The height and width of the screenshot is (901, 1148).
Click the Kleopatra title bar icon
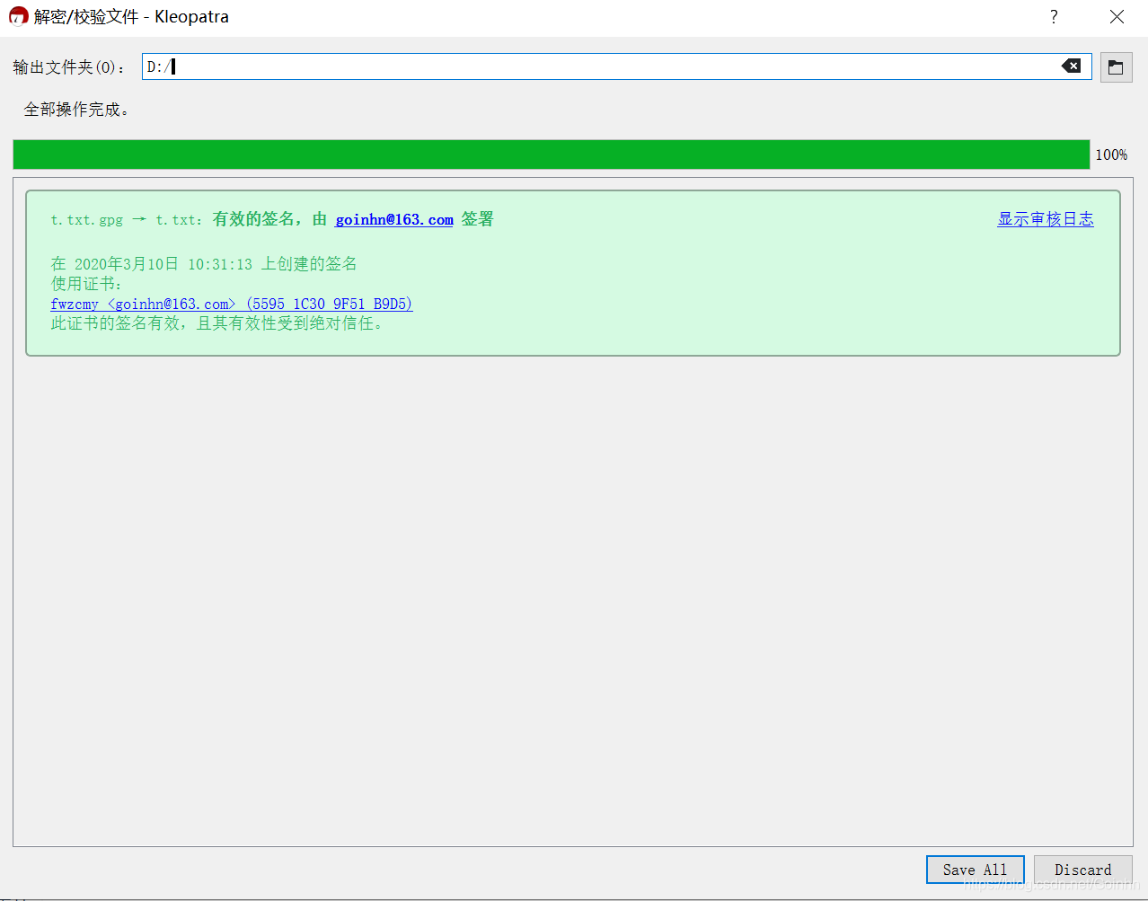[x=18, y=16]
